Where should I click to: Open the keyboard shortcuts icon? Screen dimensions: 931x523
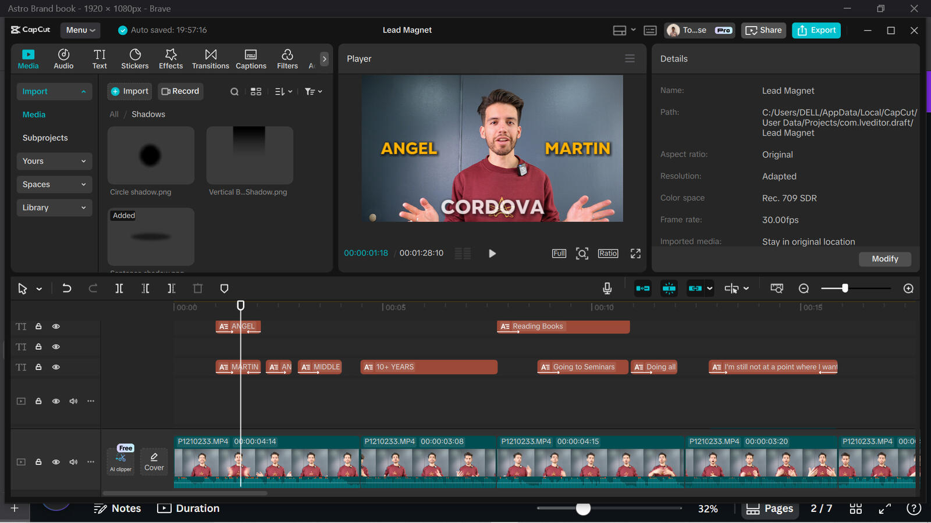(651, 30)
